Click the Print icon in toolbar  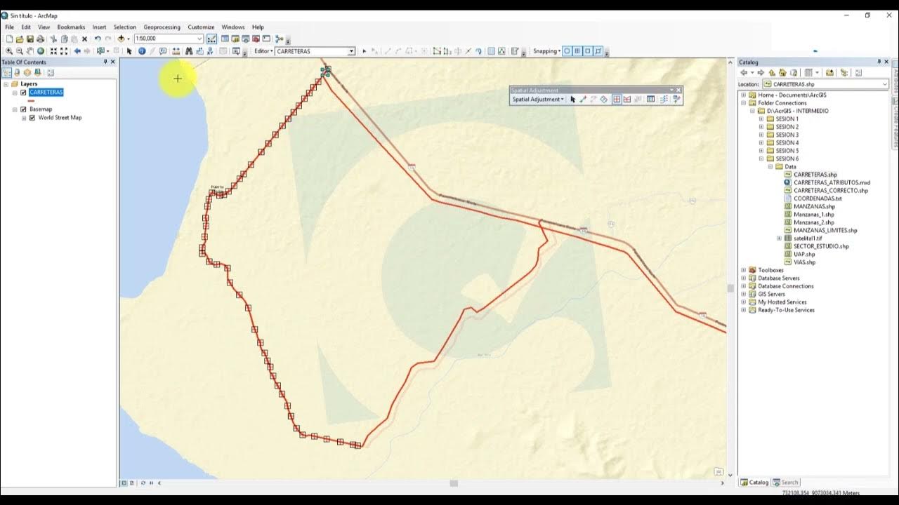tap(40, 39)
